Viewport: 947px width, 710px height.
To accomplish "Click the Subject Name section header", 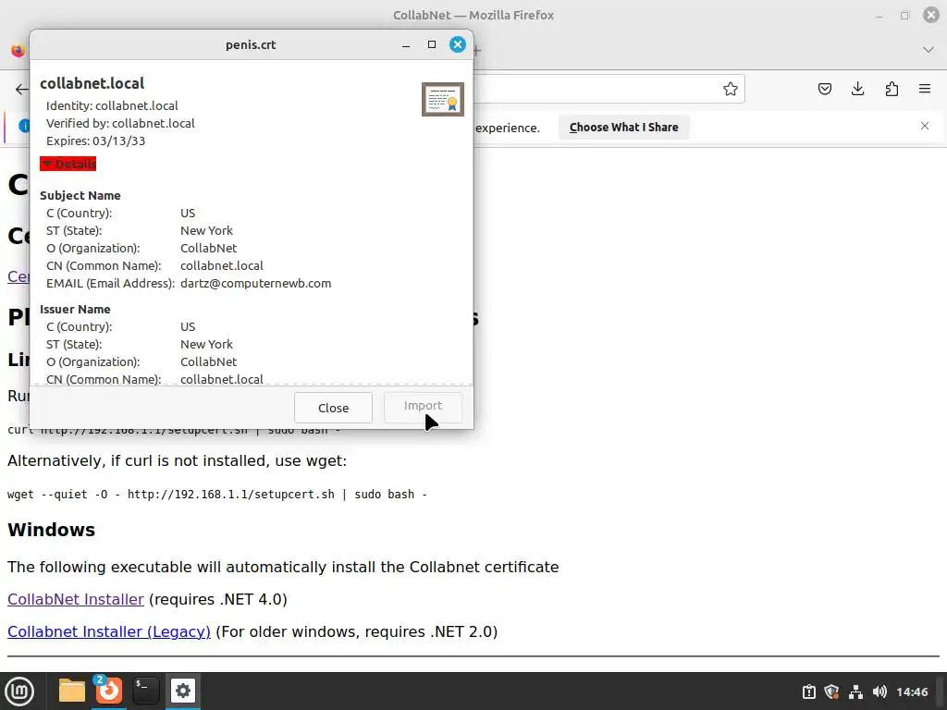I will (80, 196).
